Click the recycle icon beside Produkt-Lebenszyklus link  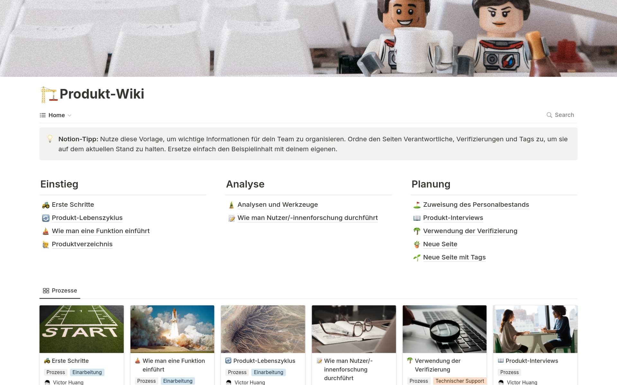[46, 218]
